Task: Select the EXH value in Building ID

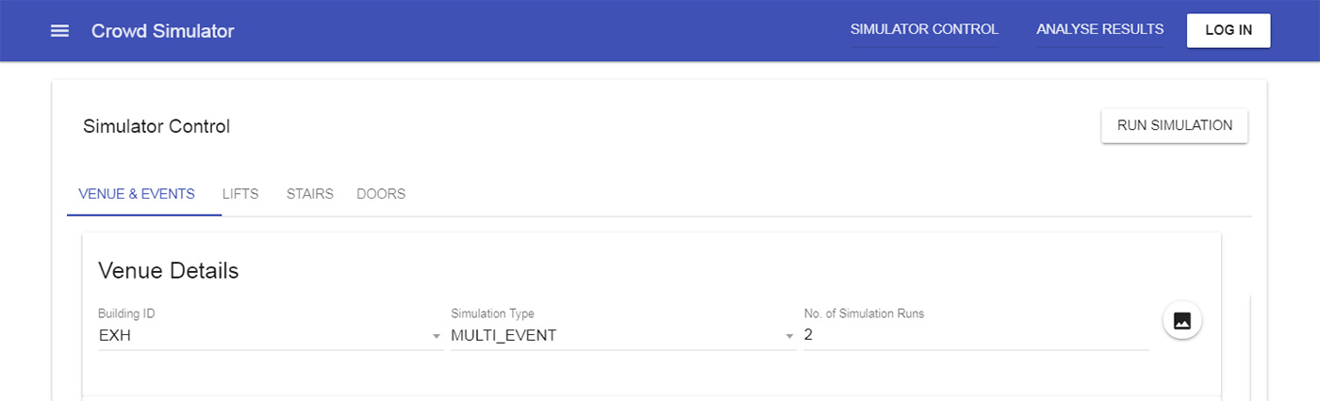Action: coord(114,336)
